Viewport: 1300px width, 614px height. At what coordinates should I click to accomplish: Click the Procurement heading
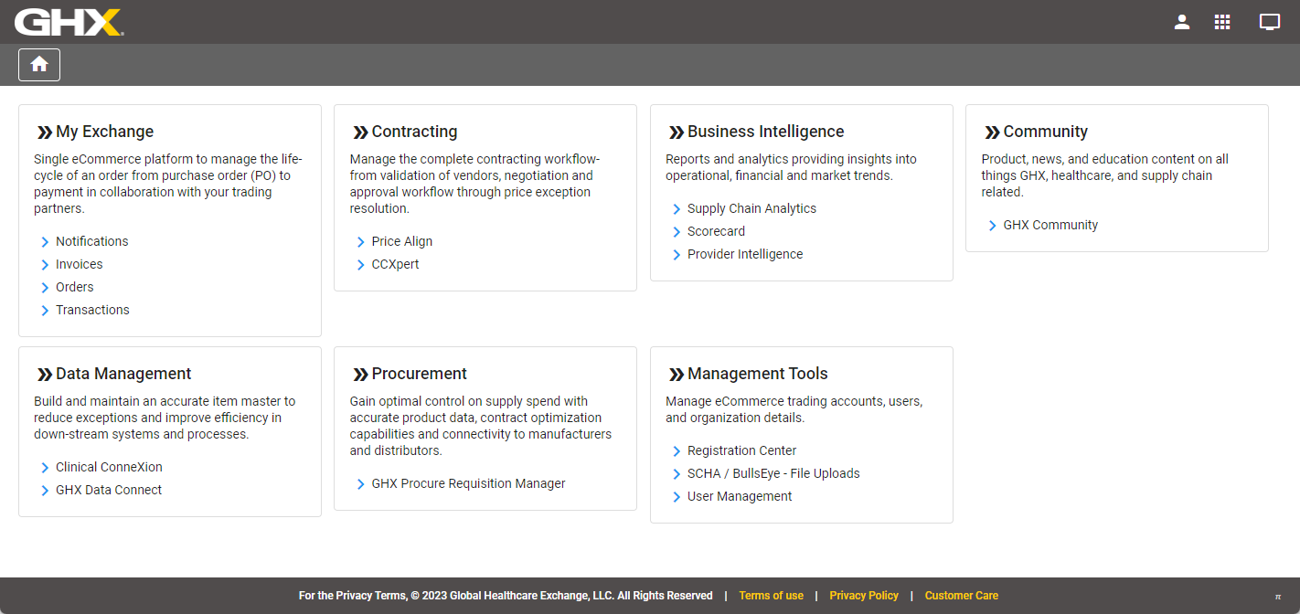tap(419, 374)
